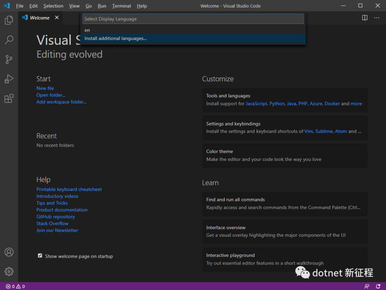Open Introductory videos link
Screen dimensions: 386x290
click(x=57, y=196)
